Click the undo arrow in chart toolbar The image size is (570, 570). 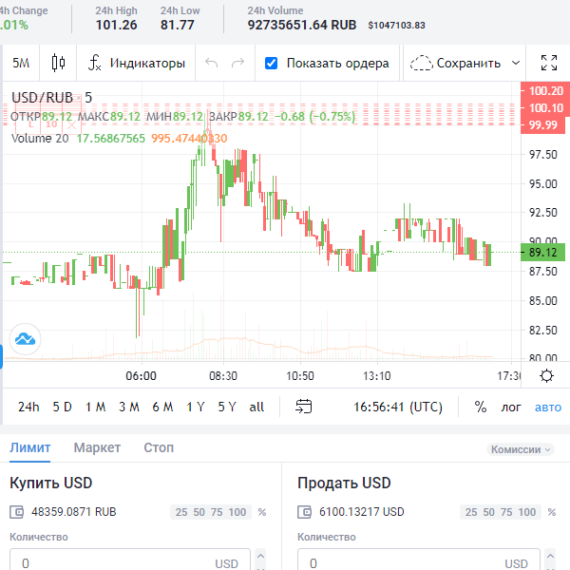(211, 64)
